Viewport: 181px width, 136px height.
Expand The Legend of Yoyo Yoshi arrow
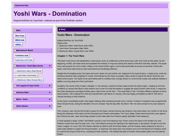[50, 86]
